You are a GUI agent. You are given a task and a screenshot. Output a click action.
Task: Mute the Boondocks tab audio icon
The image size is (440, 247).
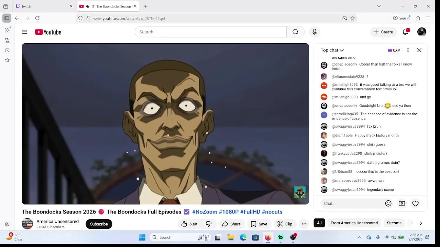[x=88, y=6]
